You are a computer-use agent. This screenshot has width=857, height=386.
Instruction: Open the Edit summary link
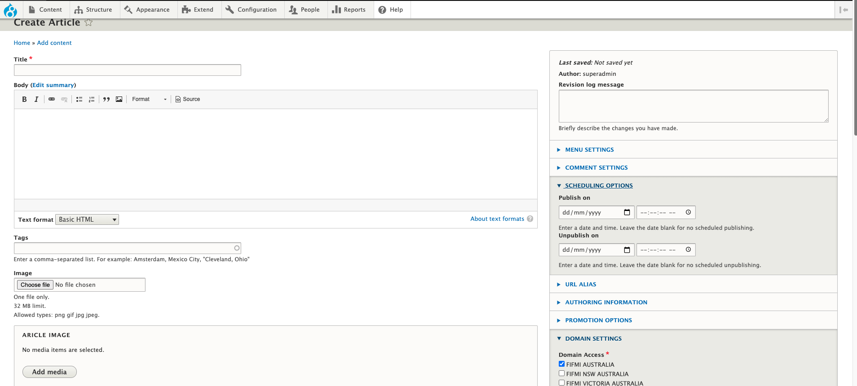coord(53,85)
